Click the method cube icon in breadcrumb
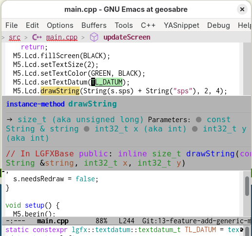252x236 pixels. coord(94,37)
